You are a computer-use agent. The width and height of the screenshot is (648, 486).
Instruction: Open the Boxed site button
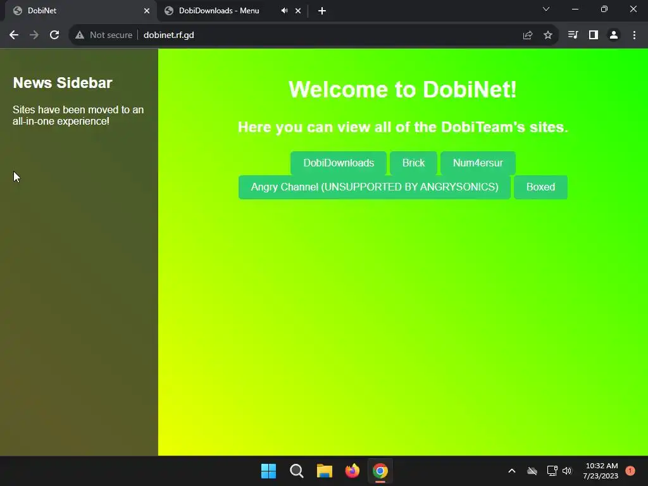pyautogui.click(x=540, y=187)
